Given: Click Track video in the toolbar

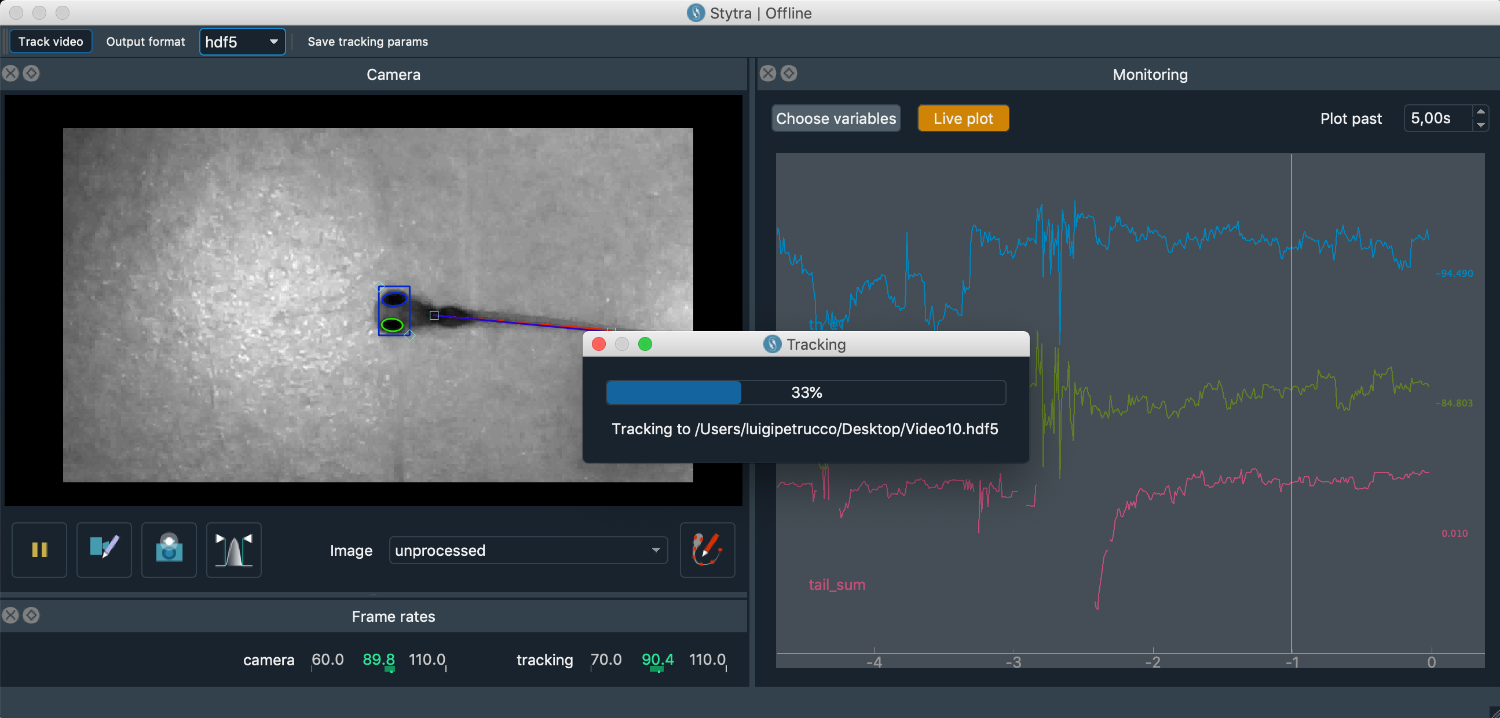Looking at the screenshot, I should tap(50, 42).
